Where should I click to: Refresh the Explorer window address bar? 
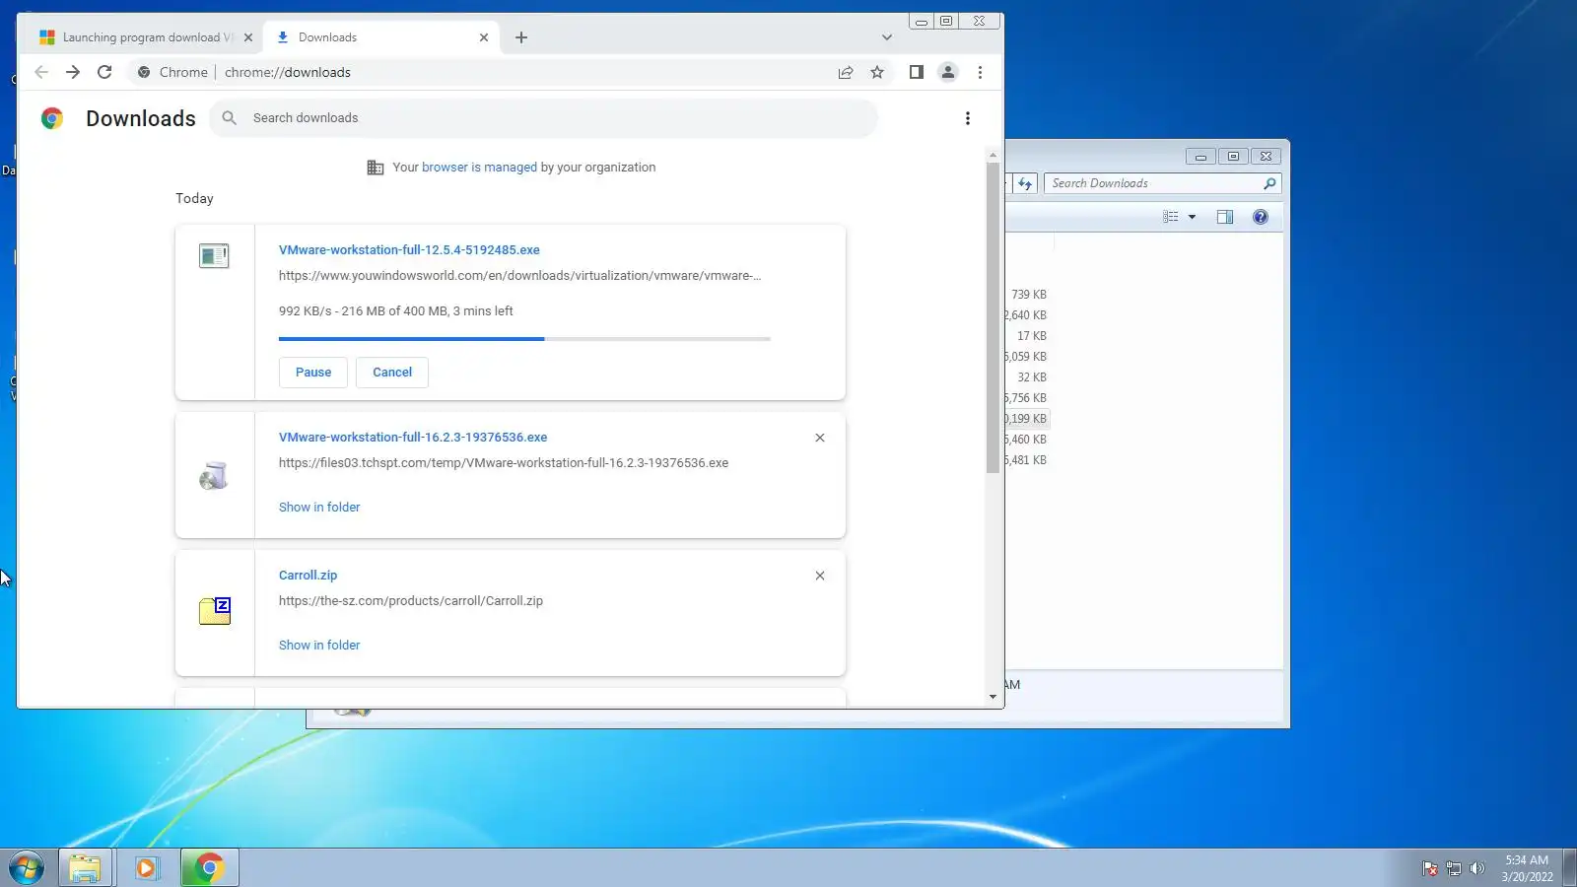coord(1025,183)
